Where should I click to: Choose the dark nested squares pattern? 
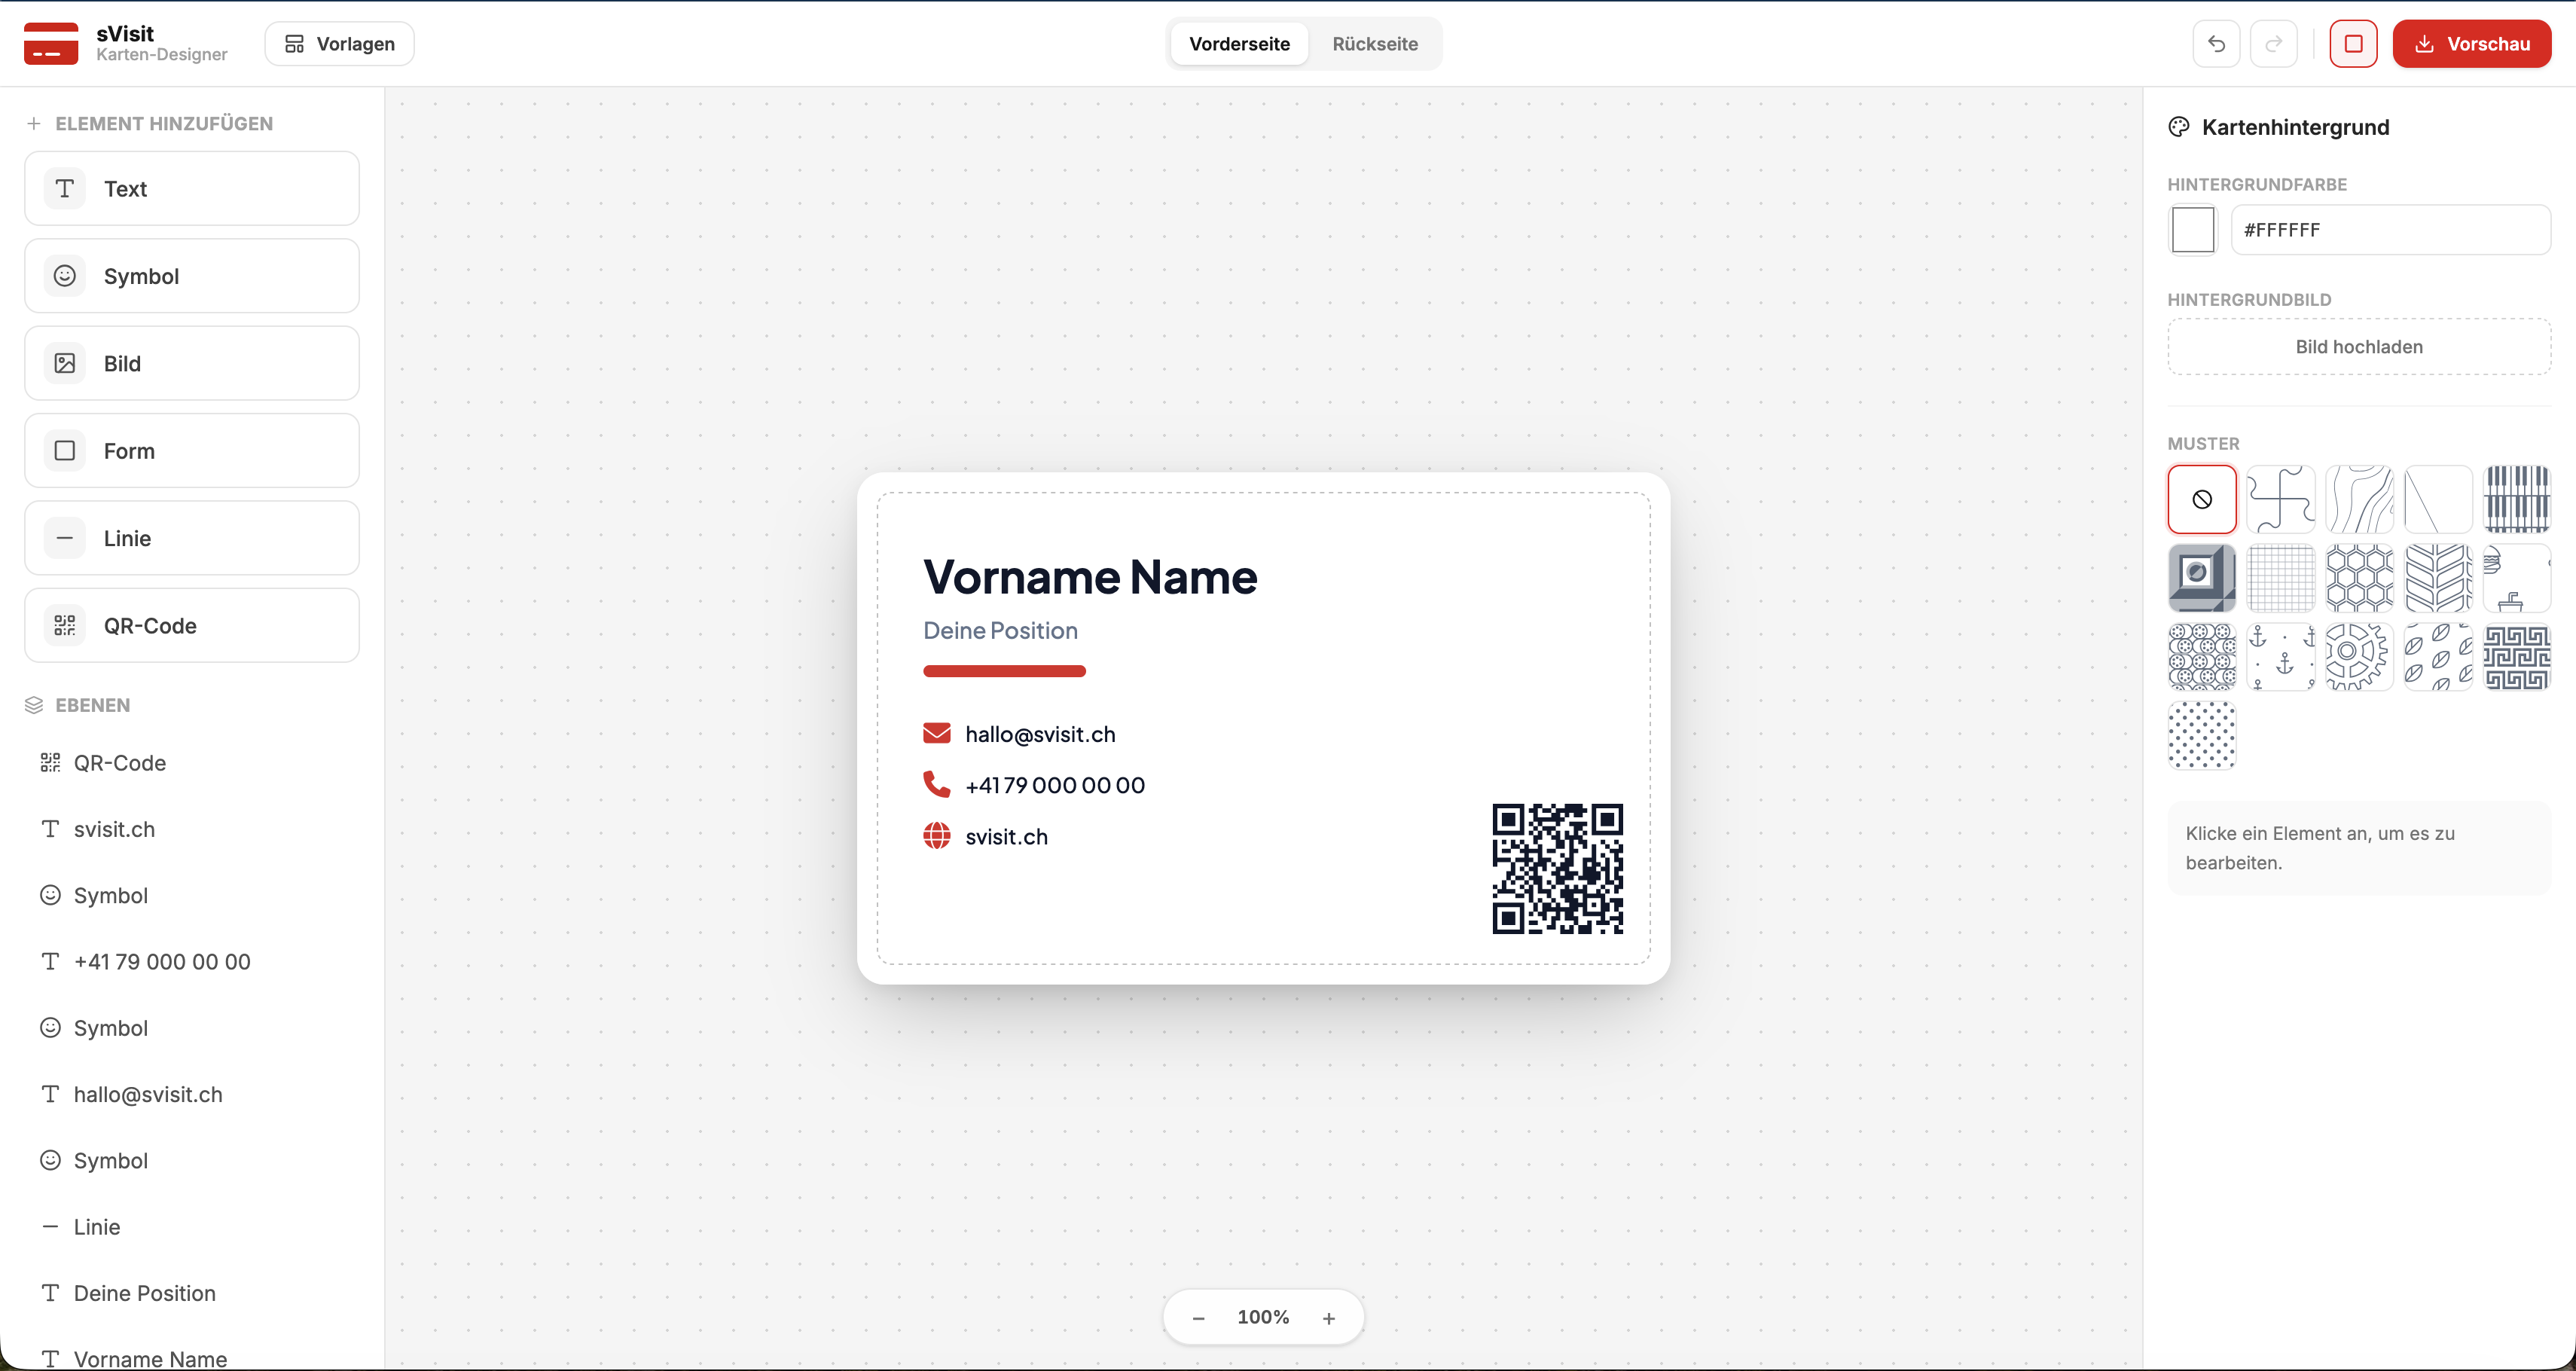(x=2202, y=578)
